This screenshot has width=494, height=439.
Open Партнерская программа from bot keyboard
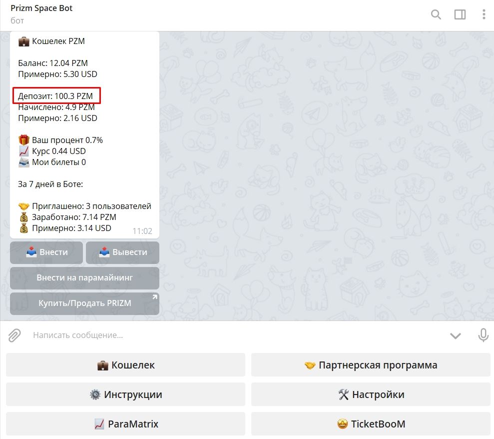coord(371,365)
